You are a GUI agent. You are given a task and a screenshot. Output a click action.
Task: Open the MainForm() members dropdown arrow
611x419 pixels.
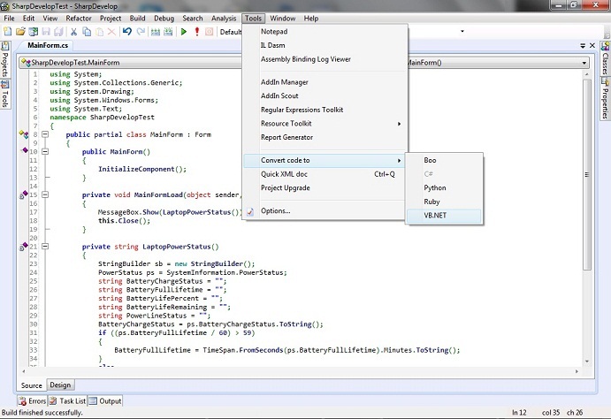click(584, 63)
